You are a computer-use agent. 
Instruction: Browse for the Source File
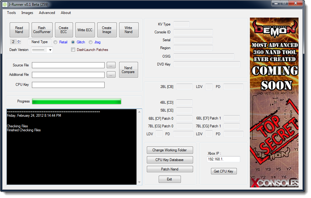(x=111, y=65)
